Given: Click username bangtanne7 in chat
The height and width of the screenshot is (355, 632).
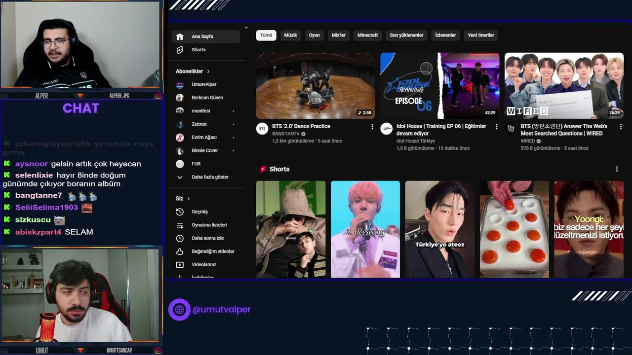Looking at the screenshot, I should tap(39, 196).
